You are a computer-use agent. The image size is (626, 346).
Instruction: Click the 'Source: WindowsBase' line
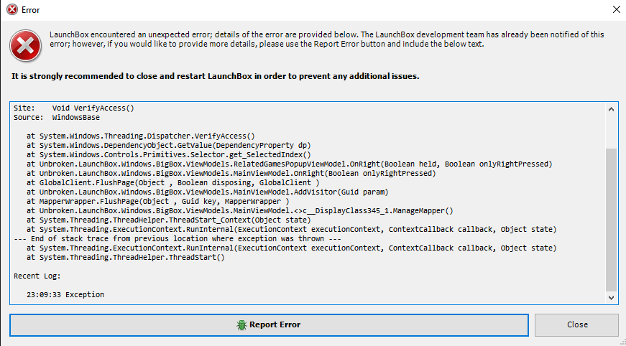[57, 118]
